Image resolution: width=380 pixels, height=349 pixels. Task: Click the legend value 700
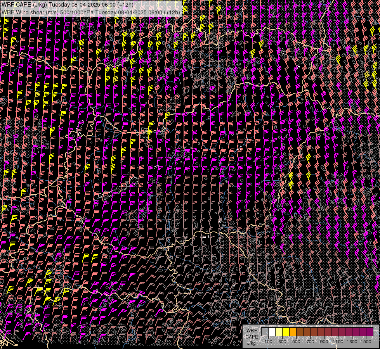[310, 342]
